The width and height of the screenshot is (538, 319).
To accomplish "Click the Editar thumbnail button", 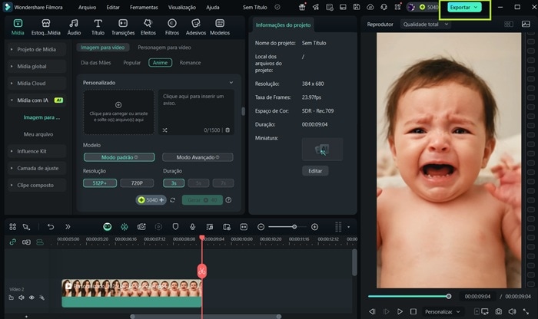I will tap(315, 171).
